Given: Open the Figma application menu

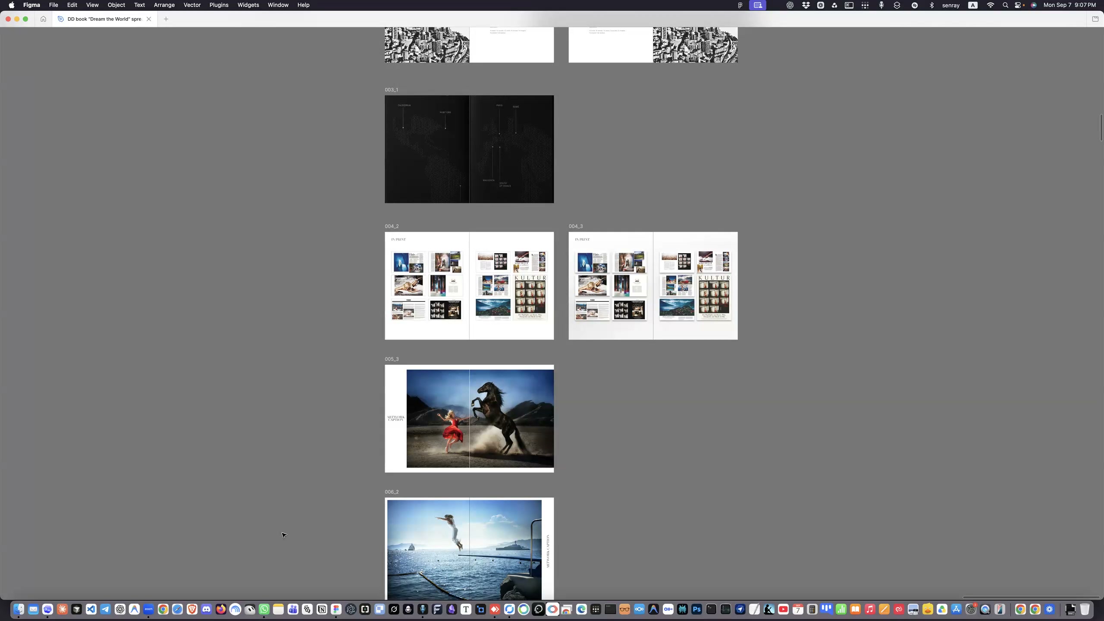Looking at the screenshot, I should click(31, 5).
